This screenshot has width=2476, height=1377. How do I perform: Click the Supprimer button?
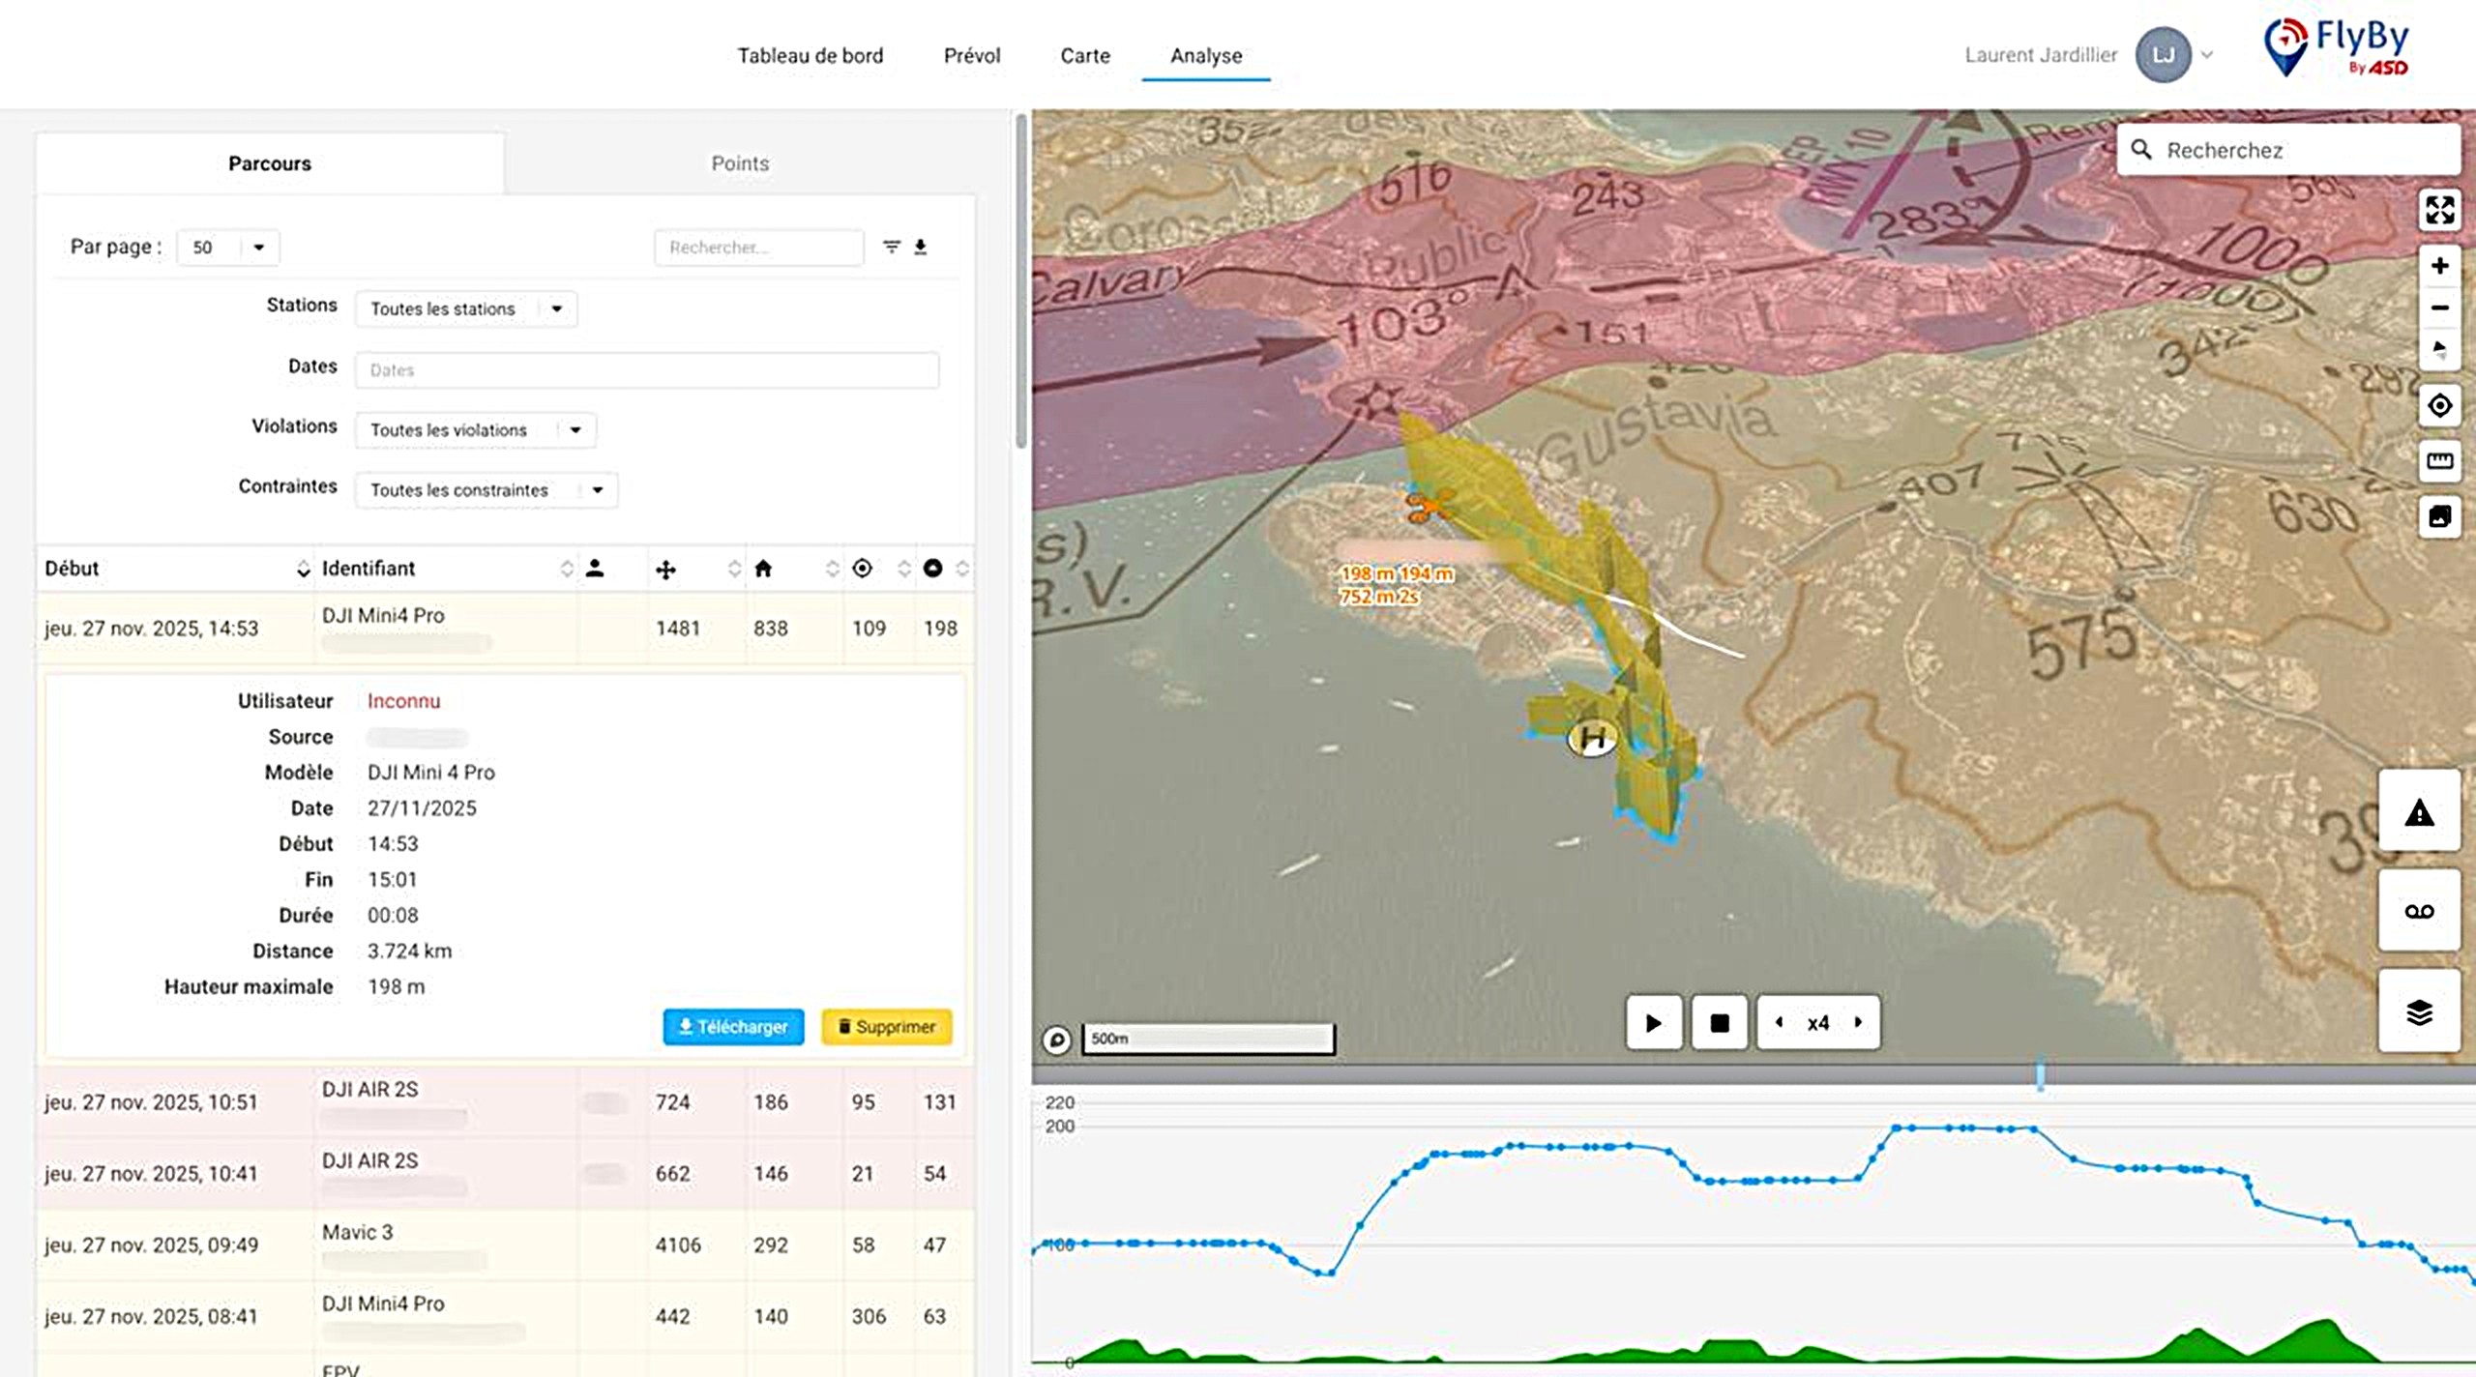886,1027
